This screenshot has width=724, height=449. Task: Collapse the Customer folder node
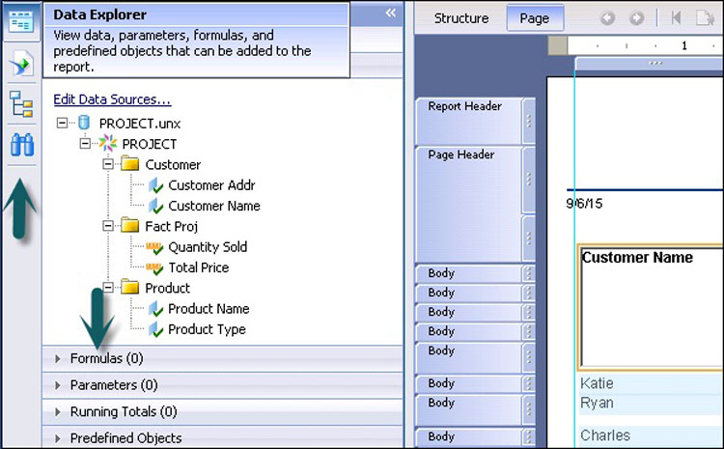[108, 164]
